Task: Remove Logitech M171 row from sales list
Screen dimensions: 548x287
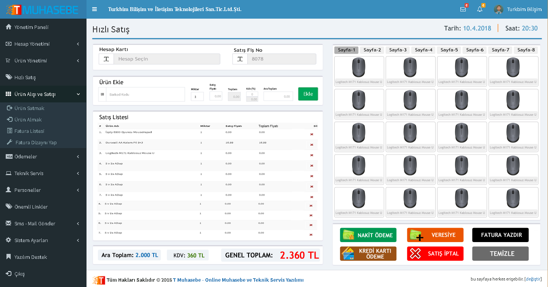Action: 312,155
